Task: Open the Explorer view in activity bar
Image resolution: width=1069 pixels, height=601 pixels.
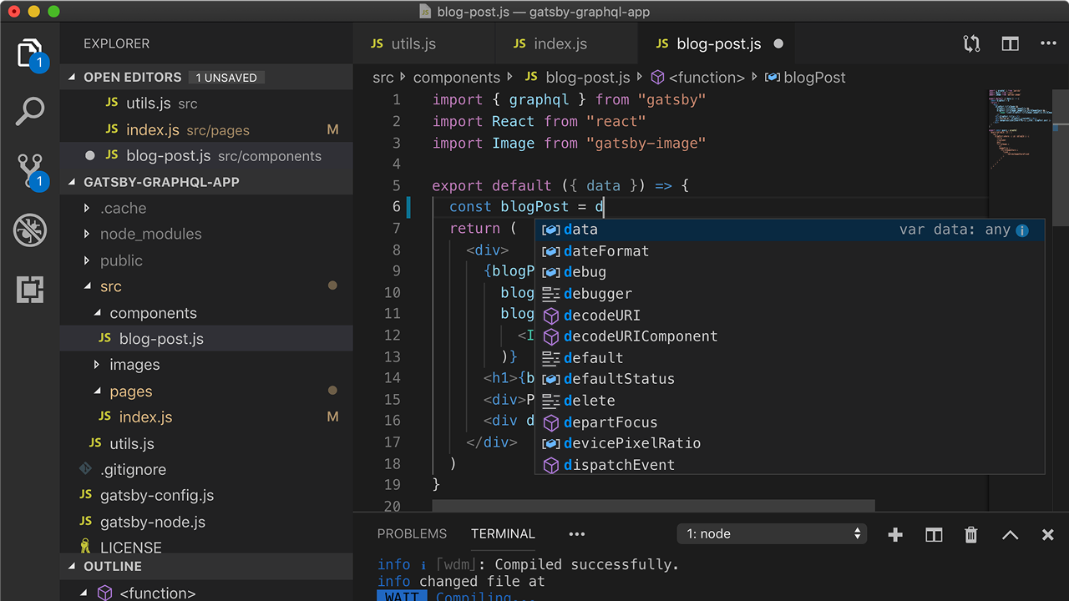Action: [30, 53]
